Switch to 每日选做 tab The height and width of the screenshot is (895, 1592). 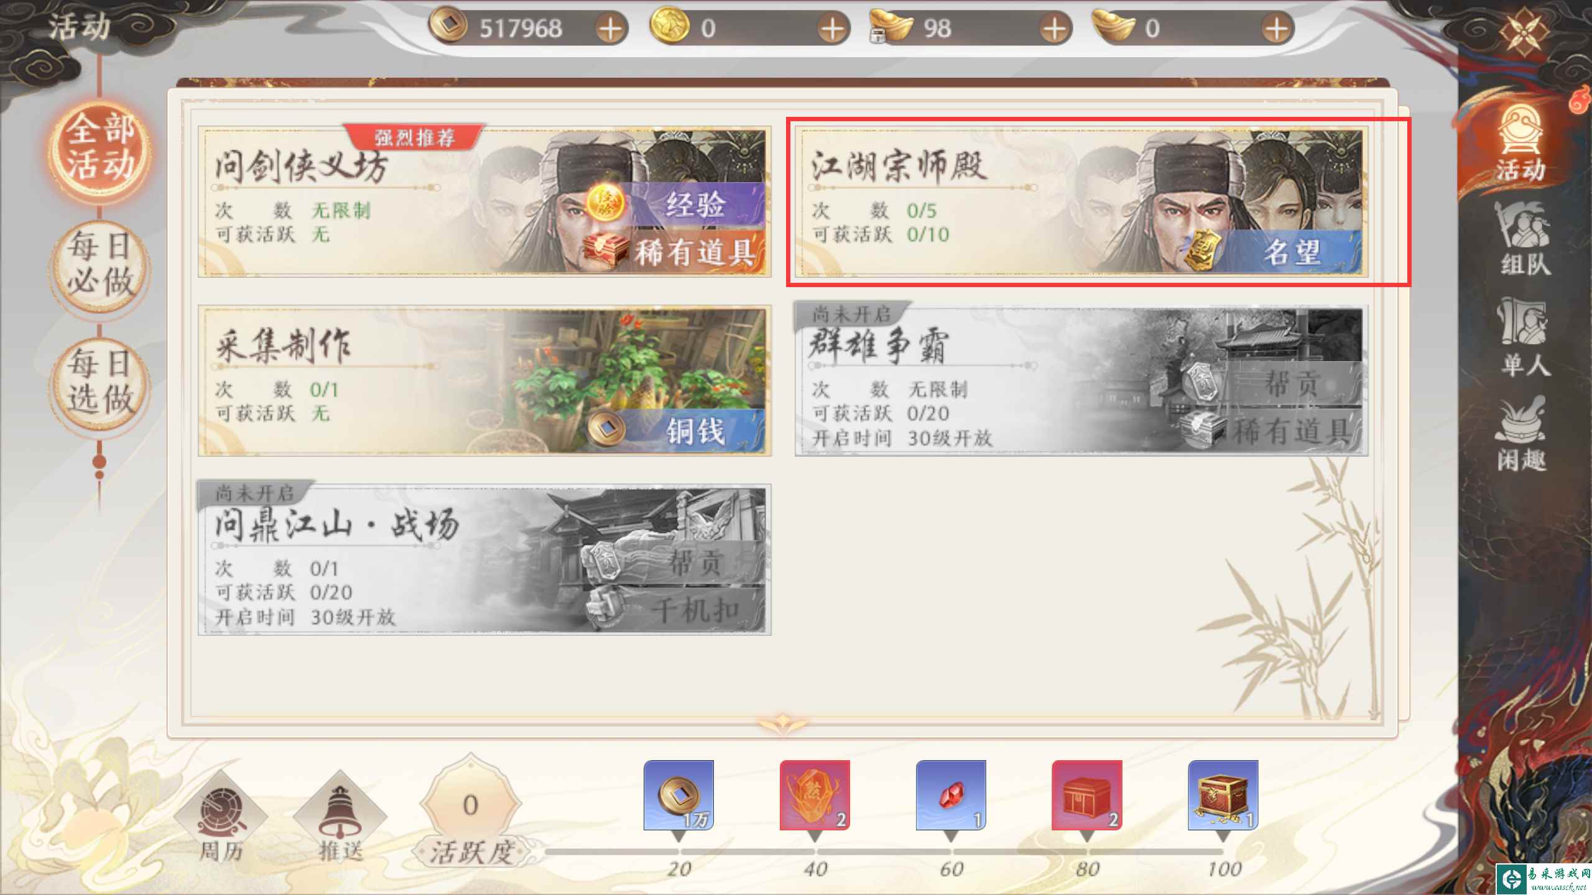click(x=100, y=381)
